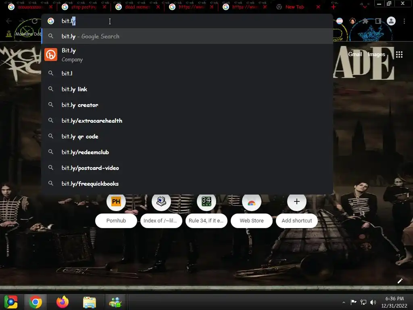Open the tab search dropdown arrow

click(365, 7)
